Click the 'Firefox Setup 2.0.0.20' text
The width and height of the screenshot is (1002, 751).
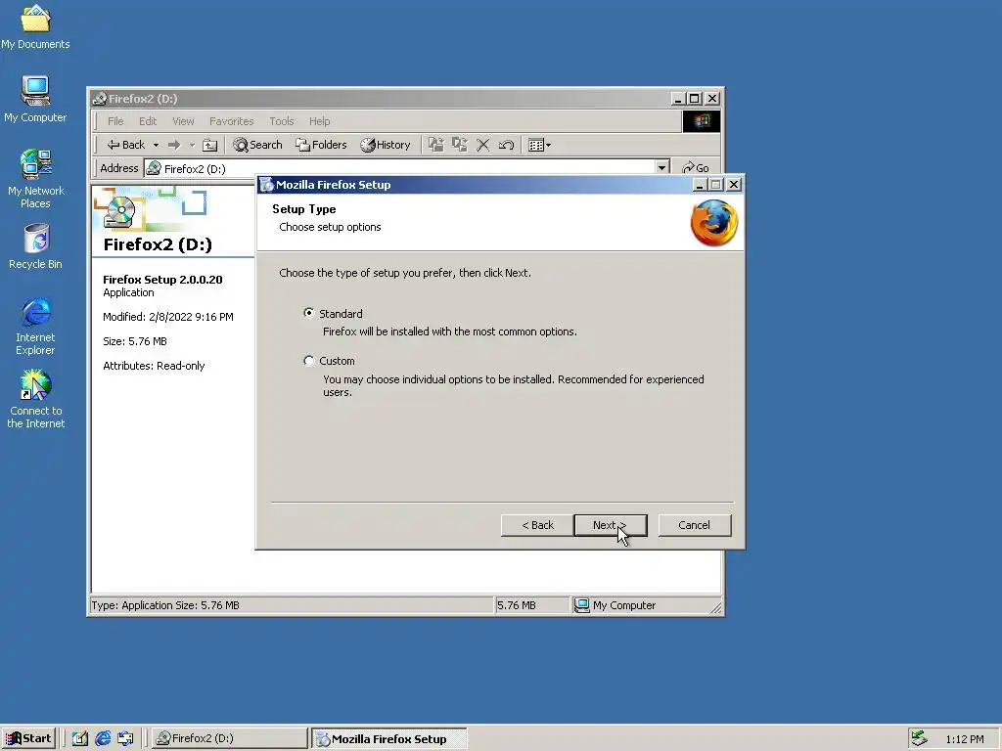(x=162, y=280)
